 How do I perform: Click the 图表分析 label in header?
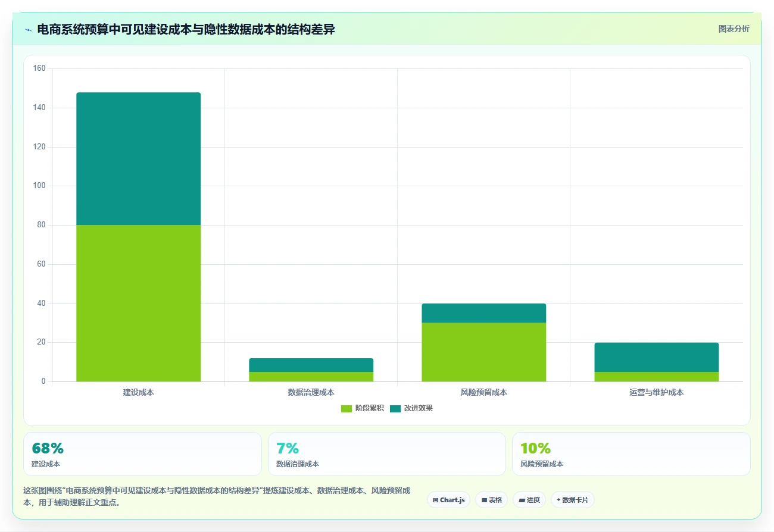click(x=734, y=29)
